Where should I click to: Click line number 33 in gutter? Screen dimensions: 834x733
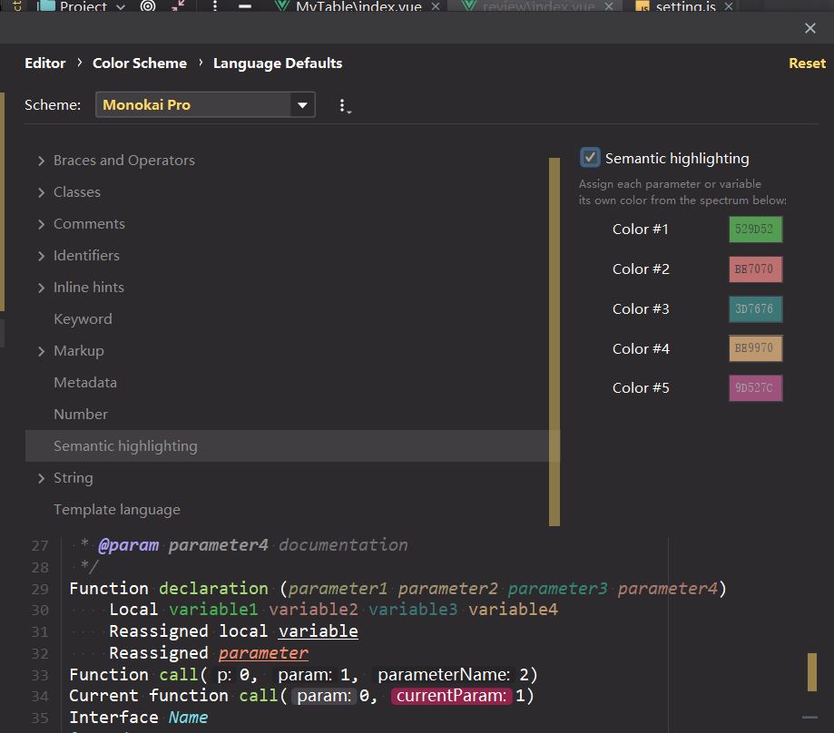pyautogui.click(x=40, y=675)
